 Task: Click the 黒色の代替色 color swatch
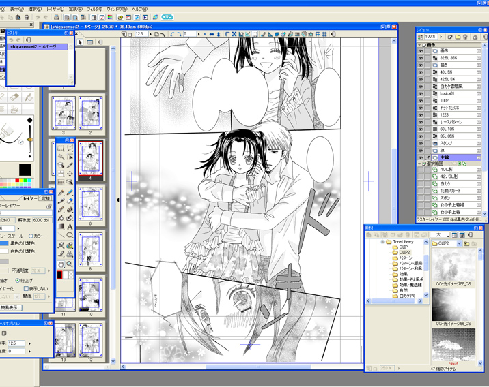coord(4,243)
